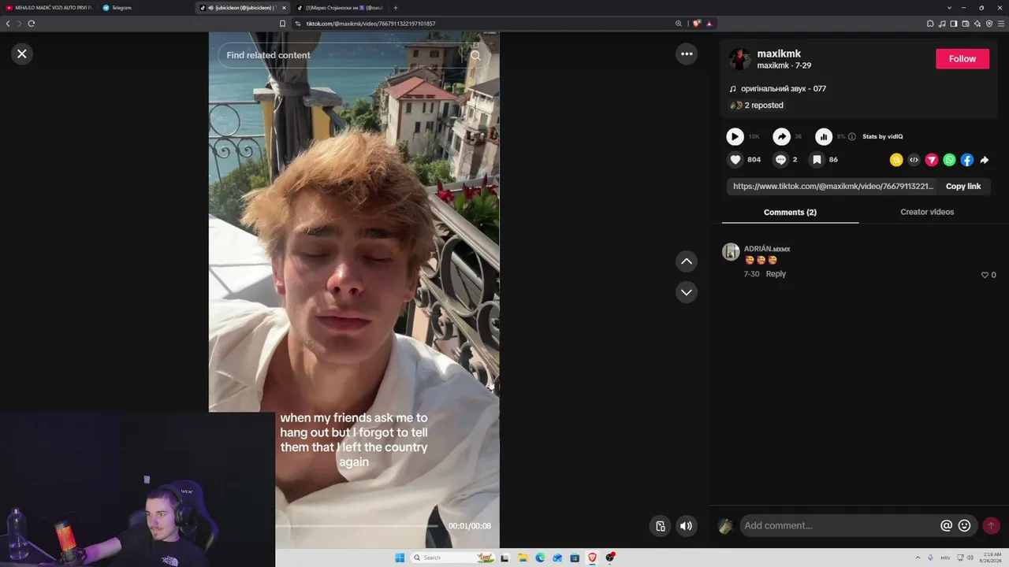Close the active ljubicleon TikTok tab
This screenshot has height=567, width=1009.
click(x=284, y=8)
